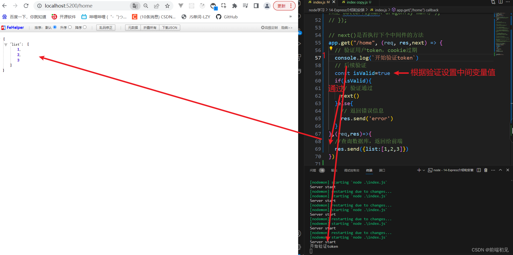Open the media control playlist icon
Image resolution: width=513 pixels, height=255 pixels.
(x=245, y=6)
